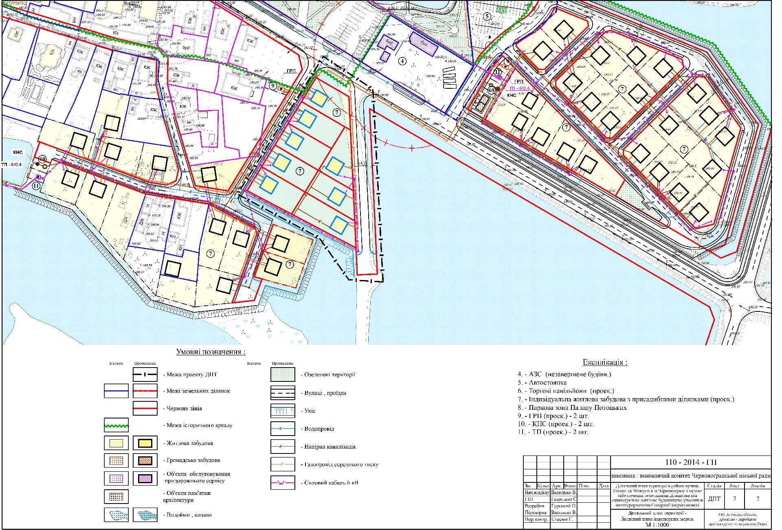Click the Водопровід water pipeline legend symbol
The width and height of the screenshot is (782, 530).
click(x=283, y=429)
